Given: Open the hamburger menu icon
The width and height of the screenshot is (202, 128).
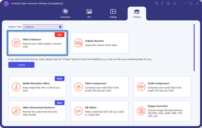Looking at the screenshot, I should coord(175,3).
